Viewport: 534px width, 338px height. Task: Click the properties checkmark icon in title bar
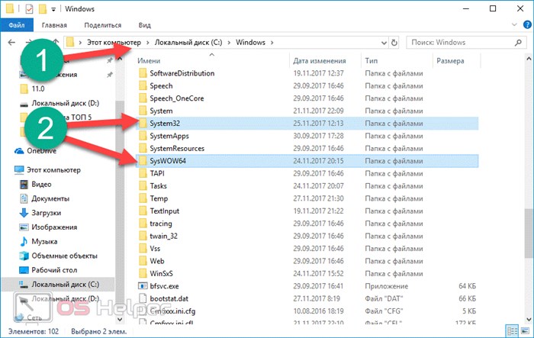[29, 9]
